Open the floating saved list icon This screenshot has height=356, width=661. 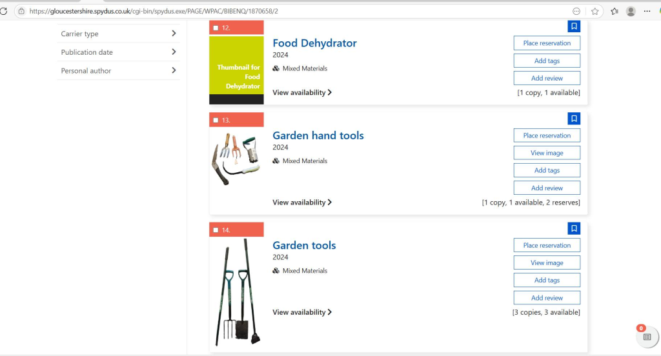click(x=647, y=337)
